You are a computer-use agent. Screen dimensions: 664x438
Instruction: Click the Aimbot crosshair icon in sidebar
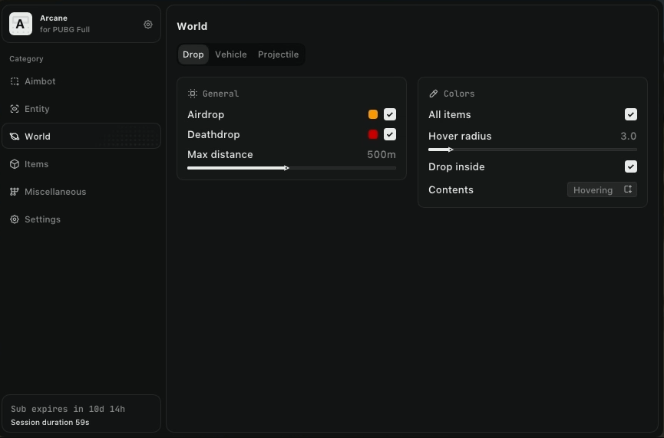click(15, 81)
